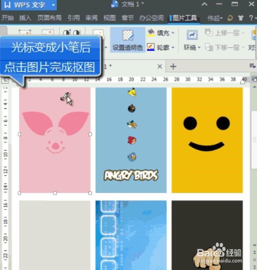Expand the 上移一层 dropdown arrow

click(243, 33)
